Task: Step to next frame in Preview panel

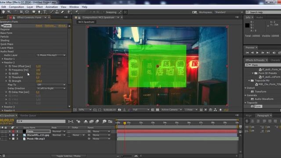Action: click(263, 53)
